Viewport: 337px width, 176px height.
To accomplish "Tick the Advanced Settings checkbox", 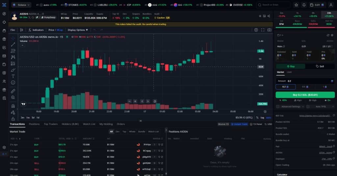I will point(278,106).
